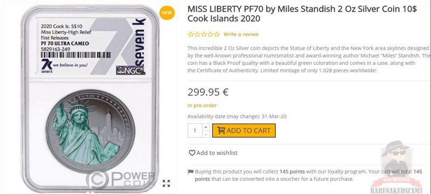Click the 299.95 € price text
The image size is (431, 194).
208,92
